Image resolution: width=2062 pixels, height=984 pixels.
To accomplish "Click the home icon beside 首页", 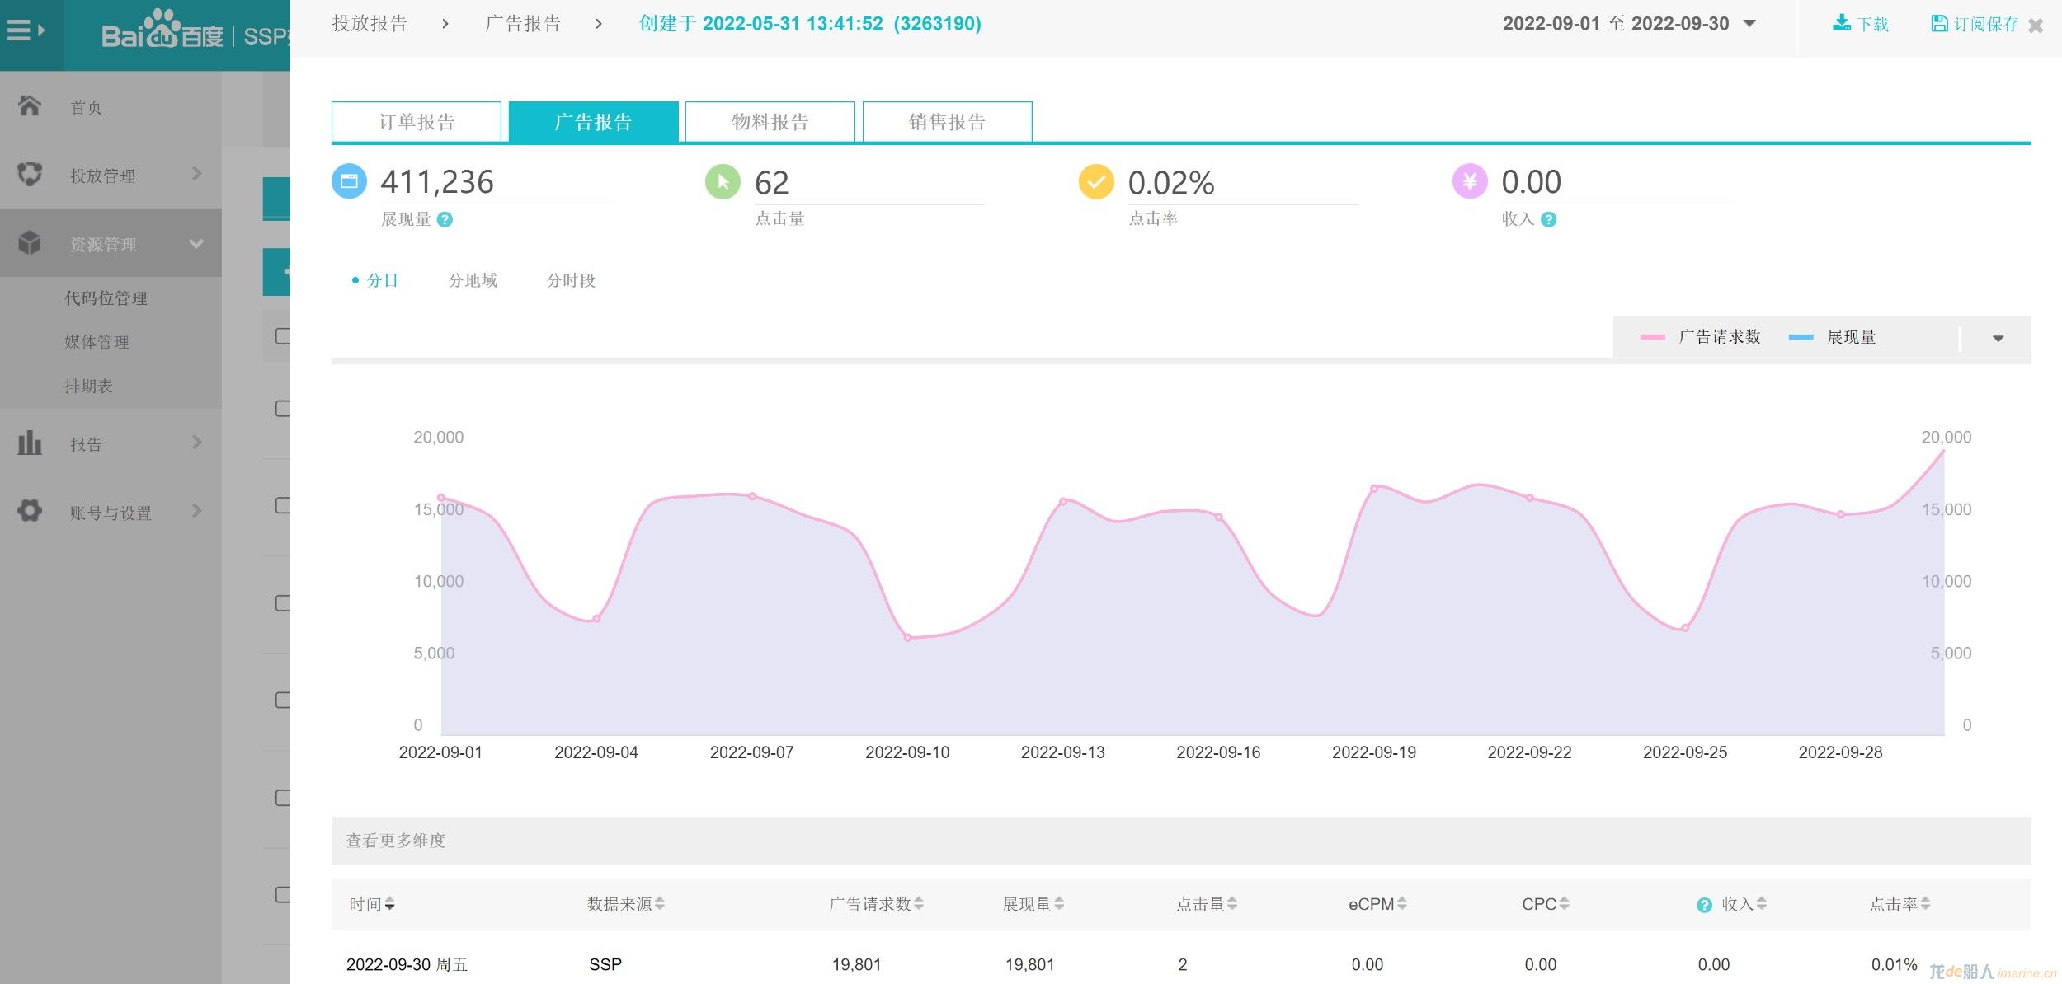I will click(x=30, y=105).
